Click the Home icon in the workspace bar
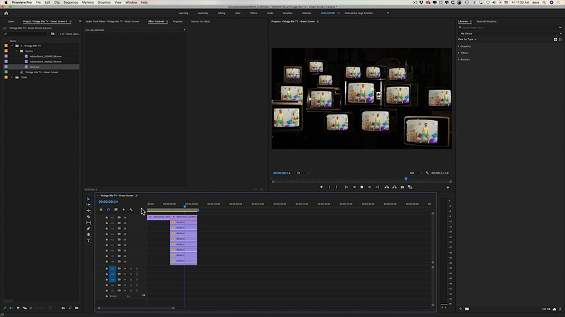This screenshot has width=565, height=317. (x=6, y=13)
